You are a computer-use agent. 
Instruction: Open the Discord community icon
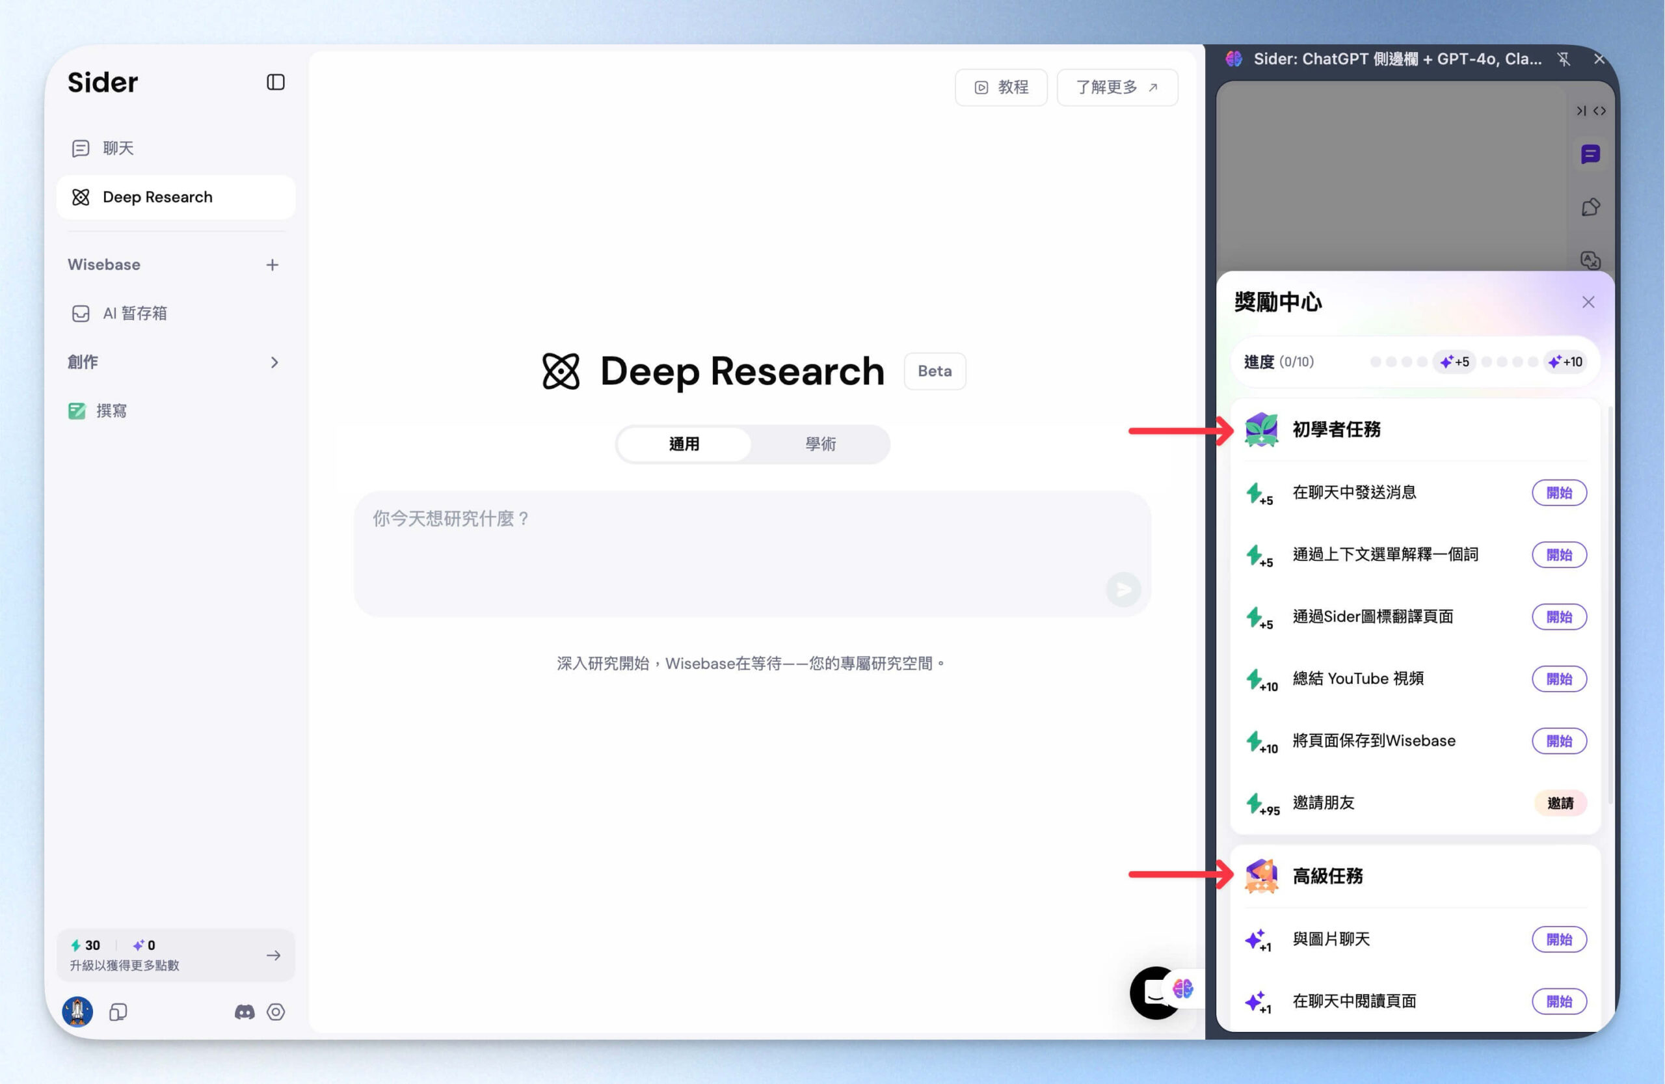(244, 1012)
